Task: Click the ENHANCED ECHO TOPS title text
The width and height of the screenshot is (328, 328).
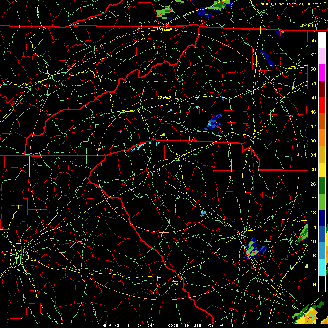Action: [128, 325]
